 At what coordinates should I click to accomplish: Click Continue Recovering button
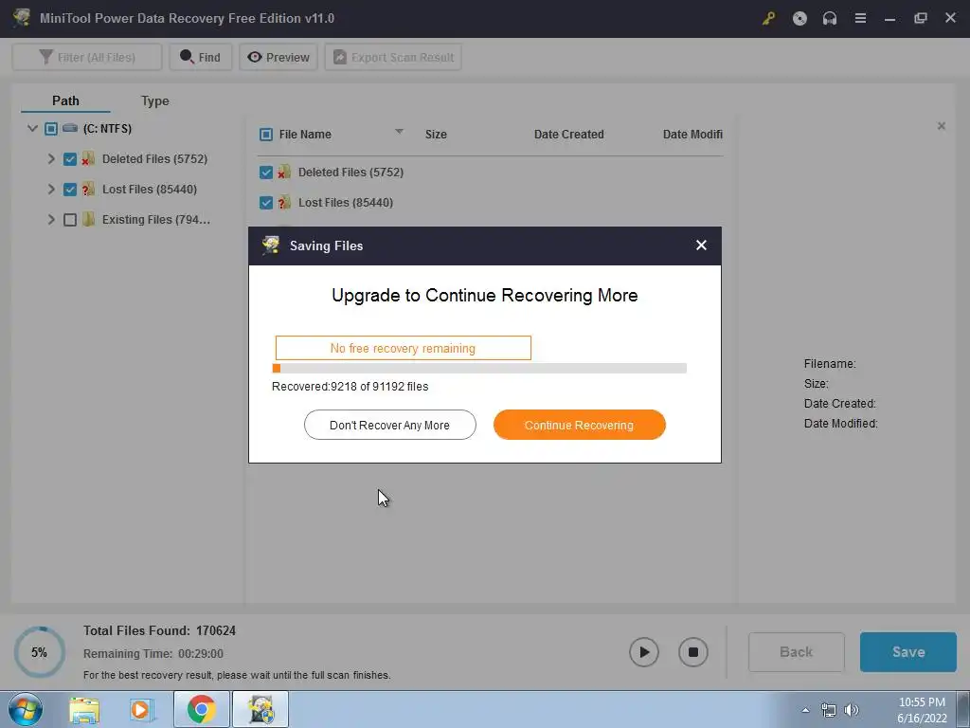[579, 425]
